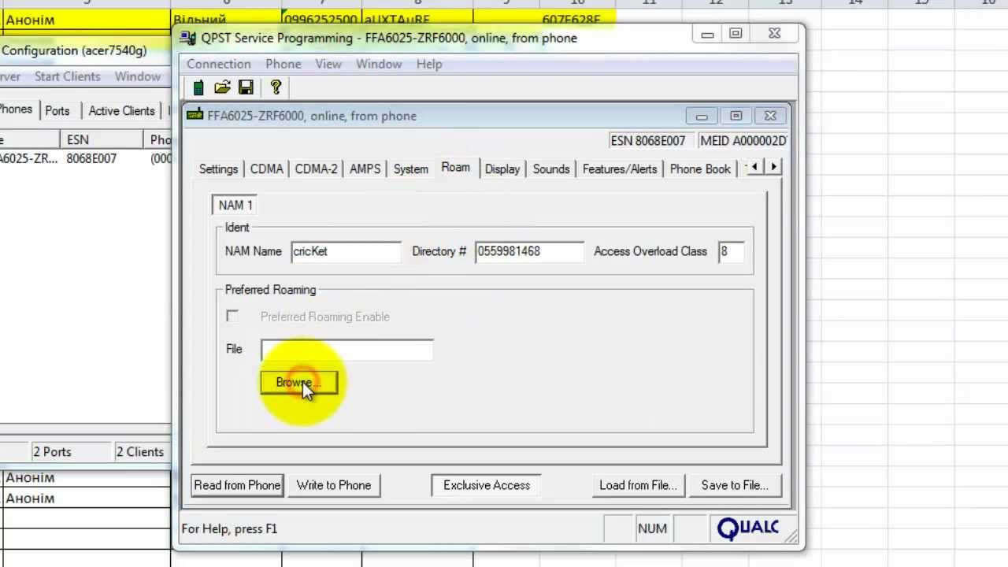The width and height of the screenshot is (1008, 567).
Task: Click the Exclusive Access button
Action: (487, 485)
